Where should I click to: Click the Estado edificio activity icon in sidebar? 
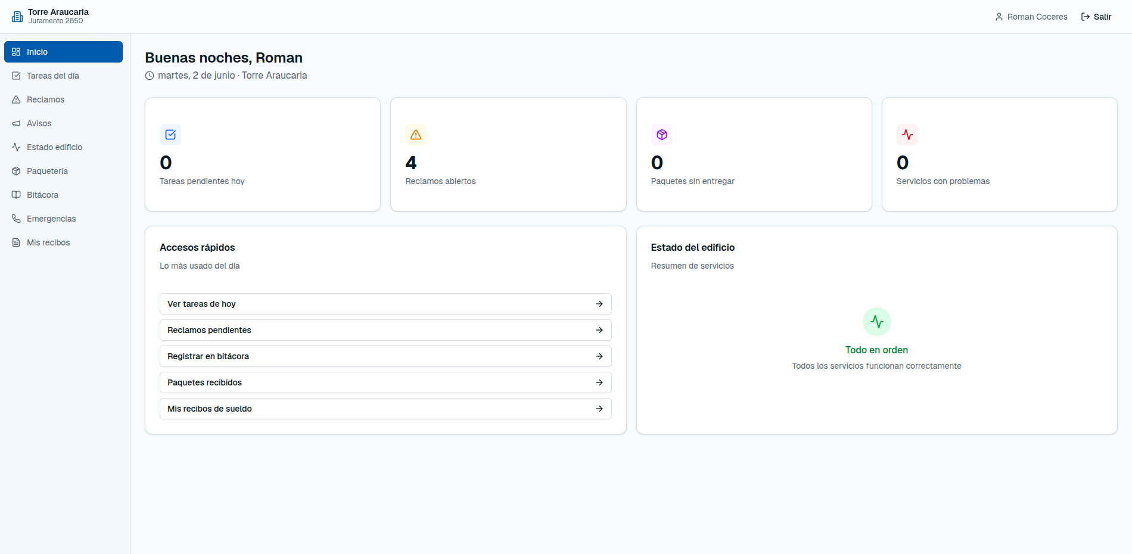tap(16, 147)
